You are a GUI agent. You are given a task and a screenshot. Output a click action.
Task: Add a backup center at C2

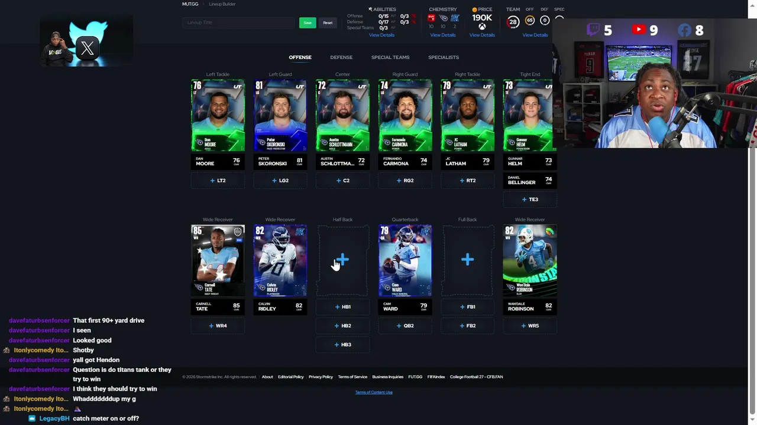pos(342,181)
